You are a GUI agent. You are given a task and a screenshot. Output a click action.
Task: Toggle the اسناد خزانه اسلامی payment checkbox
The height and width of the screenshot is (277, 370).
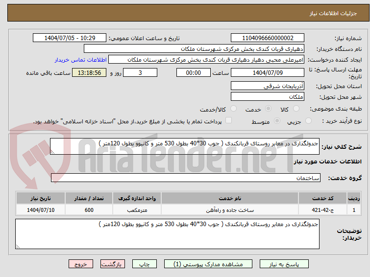228,120
